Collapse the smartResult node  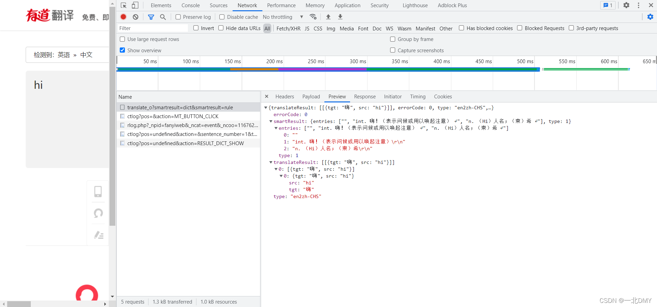click(x=271, y=121)
